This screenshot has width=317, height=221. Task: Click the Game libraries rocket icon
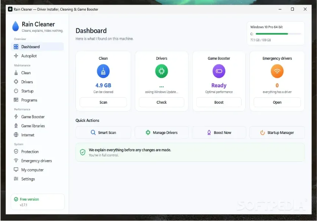[x=16, y=126]
